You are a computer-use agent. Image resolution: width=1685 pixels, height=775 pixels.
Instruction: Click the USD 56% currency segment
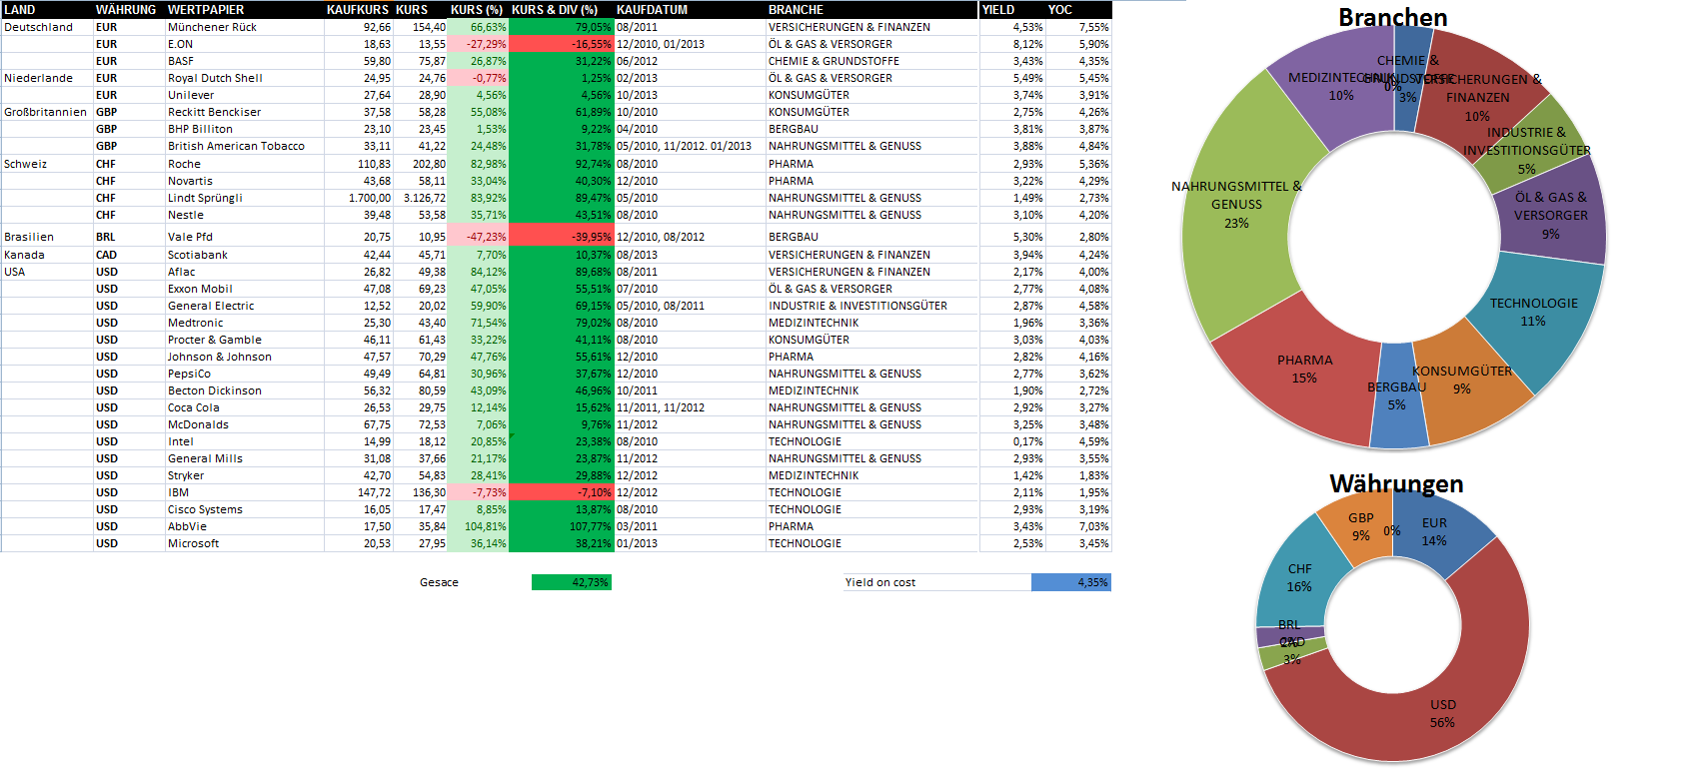[x=1442, y=713]
